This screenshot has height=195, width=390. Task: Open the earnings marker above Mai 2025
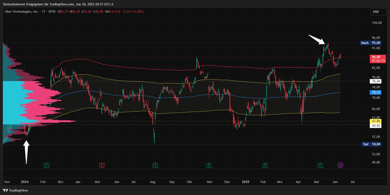(x=320, y=165)
